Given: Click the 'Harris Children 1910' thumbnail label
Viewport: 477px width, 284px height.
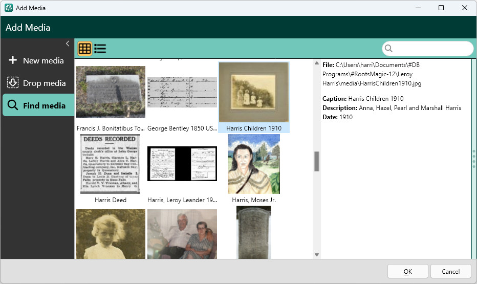Looking at the screenshot, I should (254, 128).
